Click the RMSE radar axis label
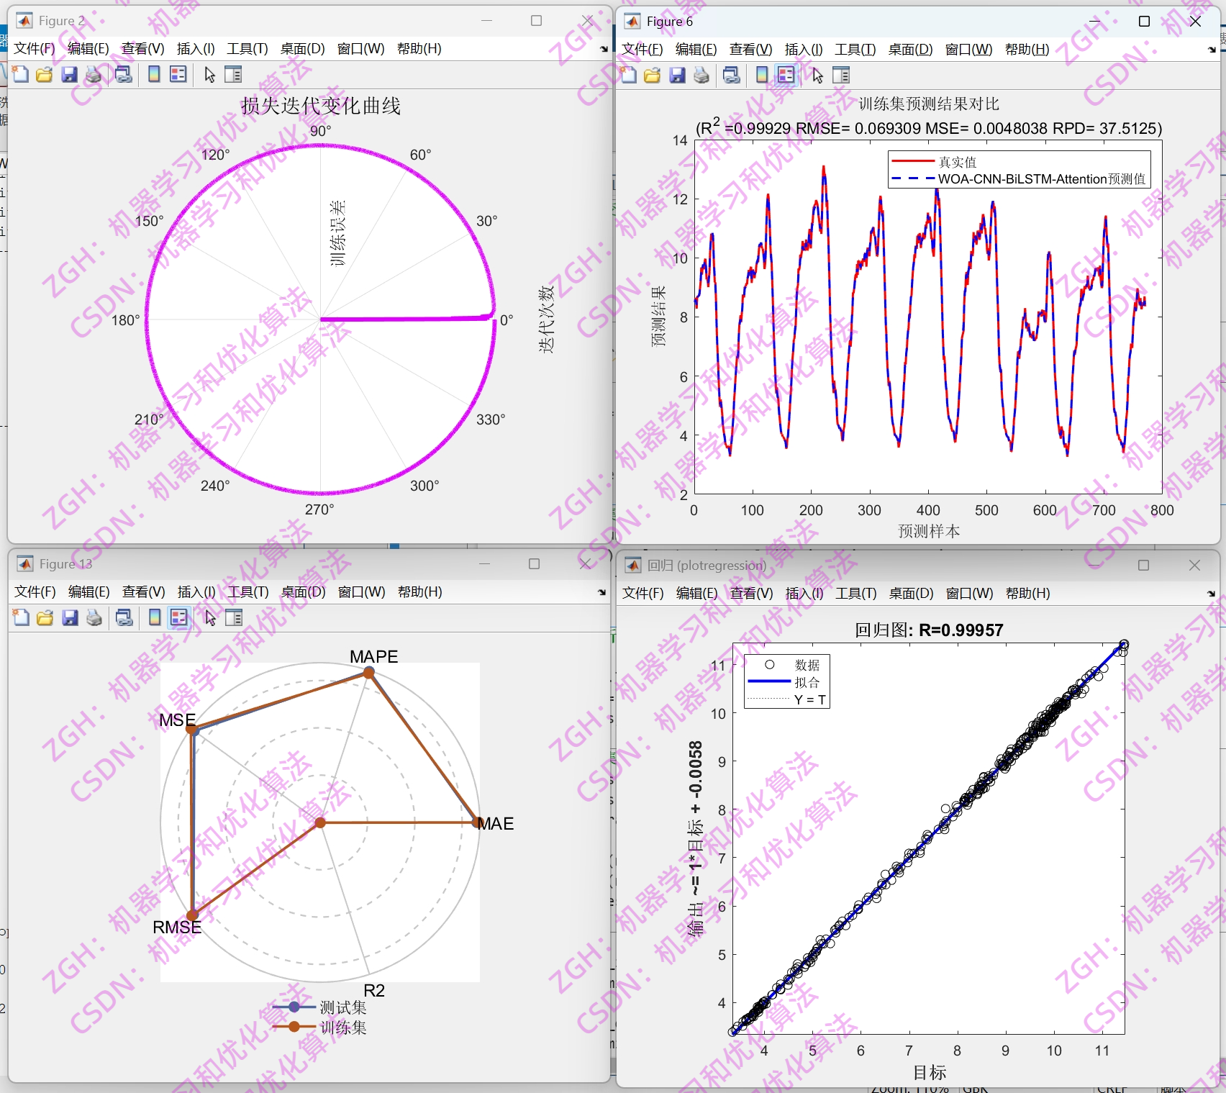 (x=177, y=927)
